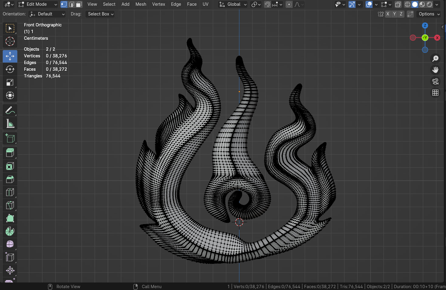Open the Face menu

(x=192, y=4)
